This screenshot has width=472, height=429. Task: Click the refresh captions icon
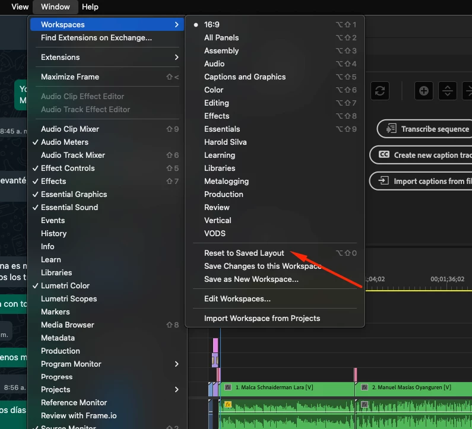point(380,91)
